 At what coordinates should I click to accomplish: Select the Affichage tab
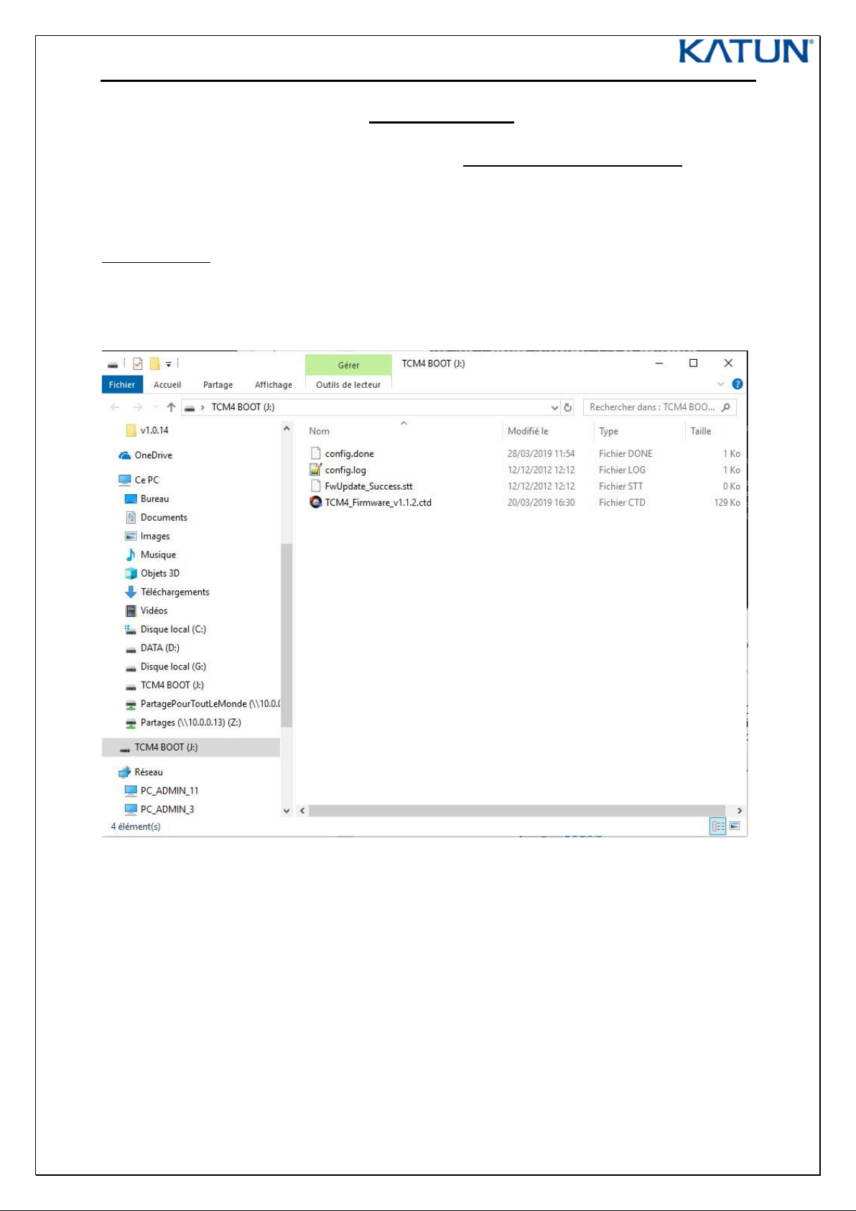pos(274,385)
